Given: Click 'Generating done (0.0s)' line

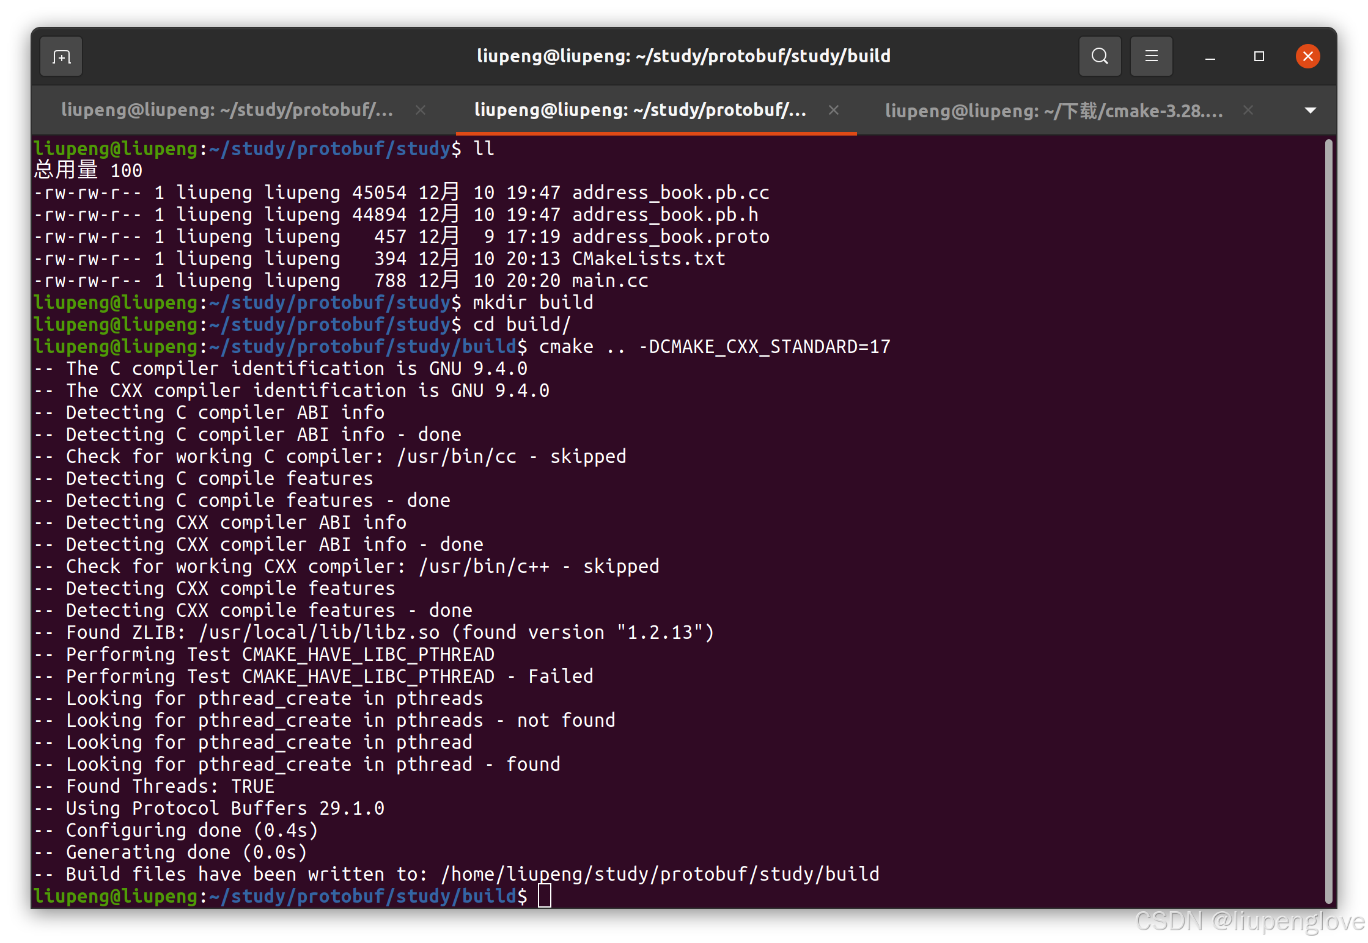Looking at the screenshot, I should point(171,853).
